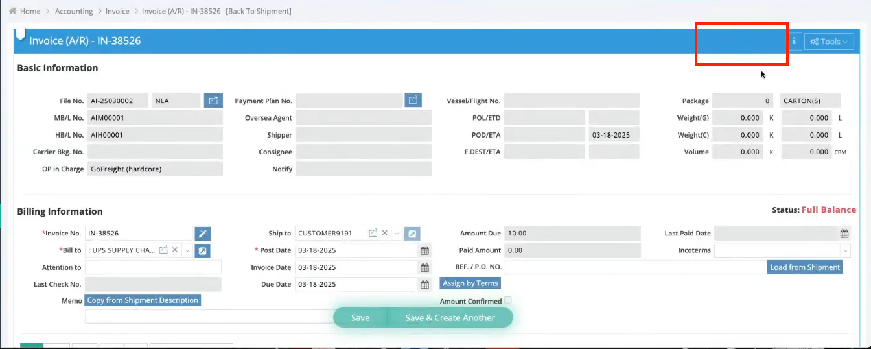This screenshot has width=871, height=349.
Task: Expand the Ship to dropdown arrow
Action: [x=397, y=234]
